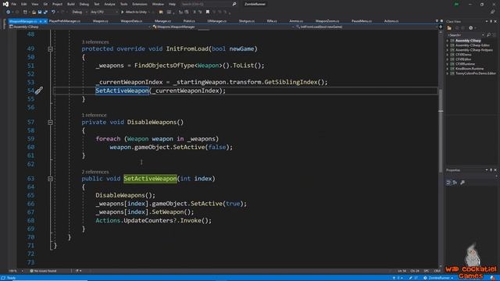Expand the Assembly-CSharp-Editor node
Image resolution: width=500 pixels, height=281 pixels.
[448, 45]
